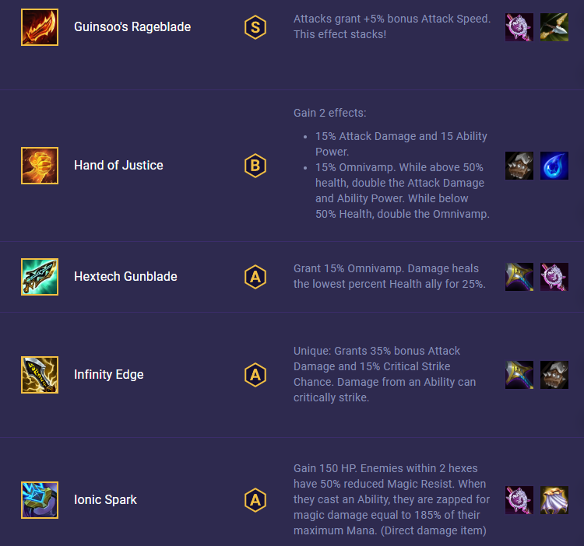This screenshot has width=584, height=546.
Task: Click Sparring Gloves component in Hand of Justice row
Action: (519, 166)
